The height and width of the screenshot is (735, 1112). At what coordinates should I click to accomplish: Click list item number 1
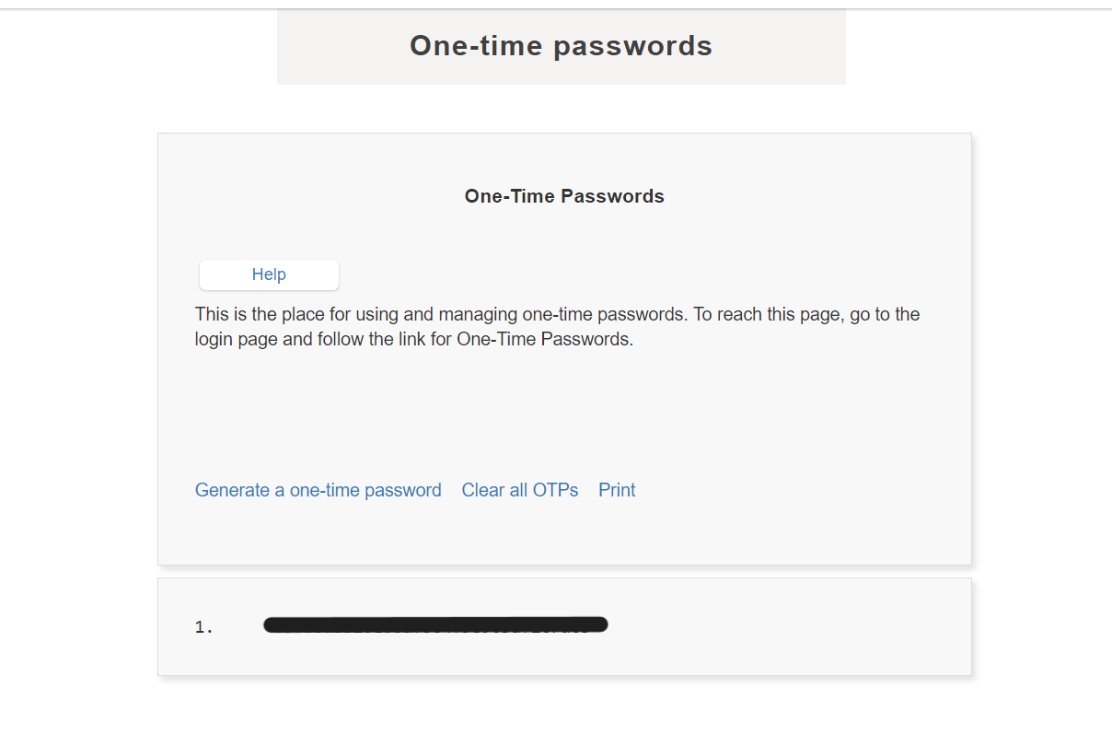(x=203, y=625)
